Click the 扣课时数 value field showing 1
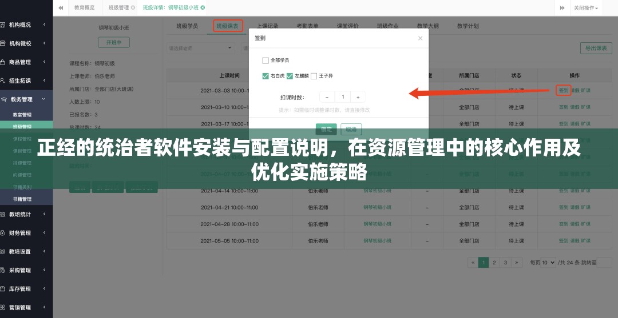This screenshot has height=318, width=618. click(343, 97)
